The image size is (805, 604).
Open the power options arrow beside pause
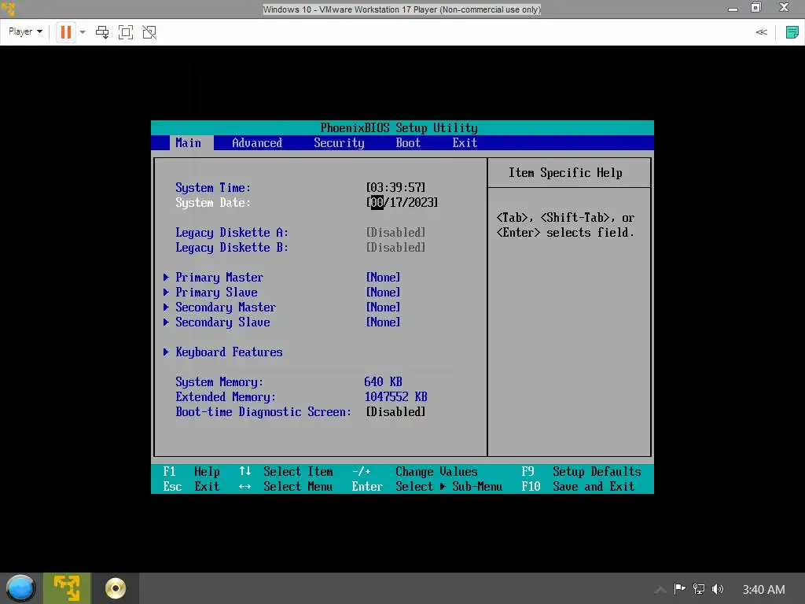coord(82,32)
